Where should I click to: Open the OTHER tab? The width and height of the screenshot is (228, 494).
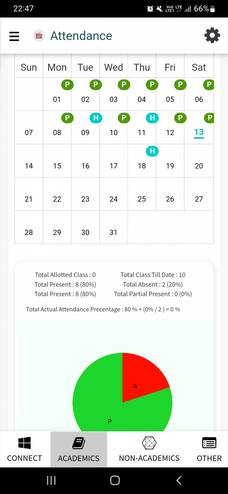point(209,449)
